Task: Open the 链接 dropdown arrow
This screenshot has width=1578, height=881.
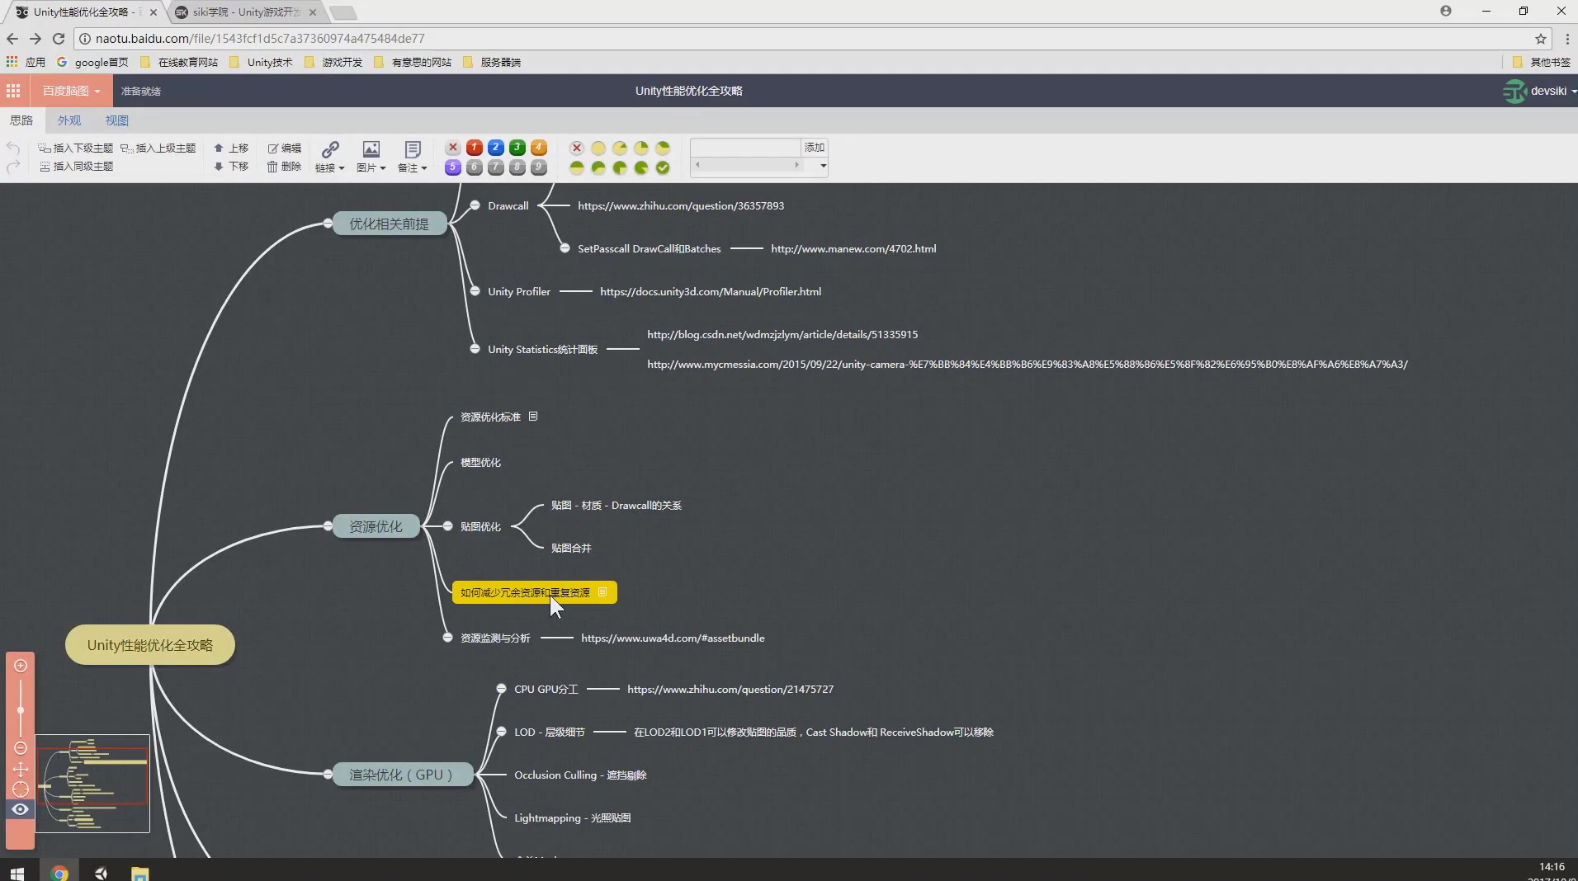Action: pos(341,168)
